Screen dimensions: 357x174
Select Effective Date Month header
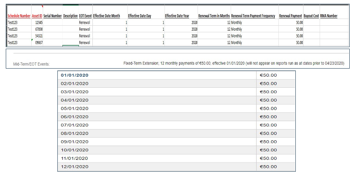107,16
